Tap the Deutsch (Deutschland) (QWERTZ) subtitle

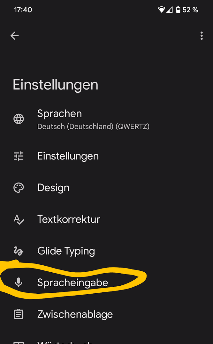[x=93, y=126]
